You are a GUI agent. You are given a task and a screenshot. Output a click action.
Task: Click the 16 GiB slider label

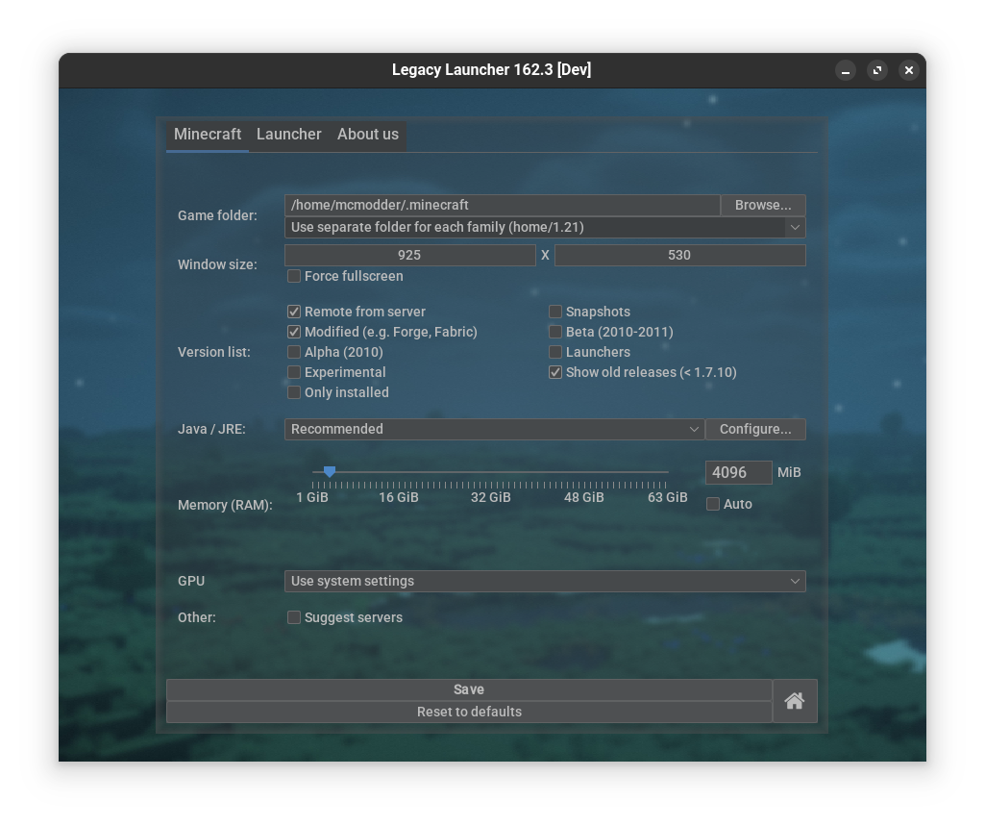coord(398,498)
